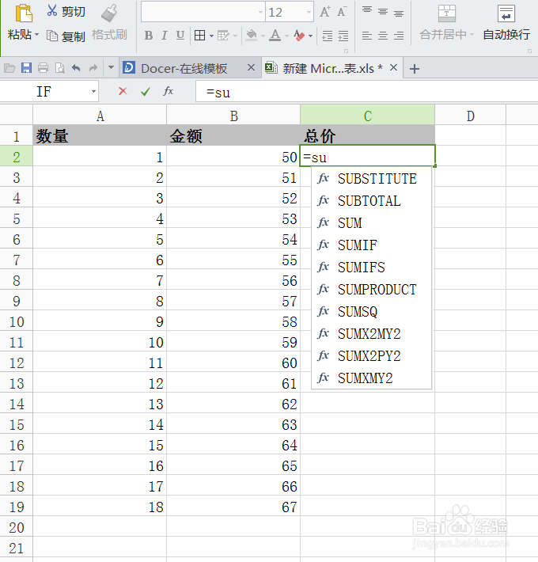Expand the font color dropdown arrow
This screenshot has width=538, height=562.
coord(286,36)
